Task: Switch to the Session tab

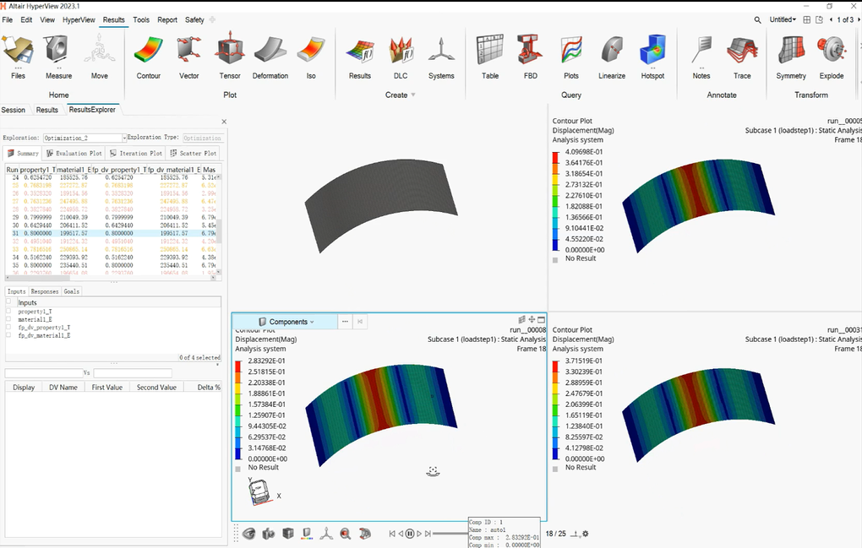Action: tap(14, 110)
